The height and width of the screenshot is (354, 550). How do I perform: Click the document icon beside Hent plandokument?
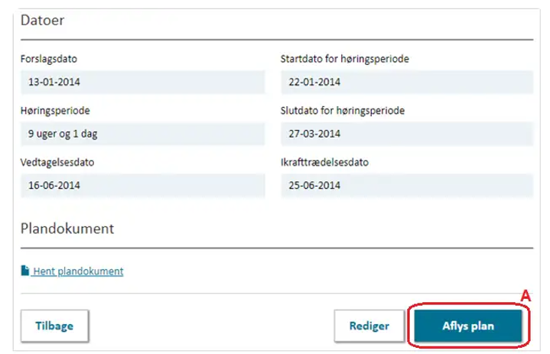25,271
